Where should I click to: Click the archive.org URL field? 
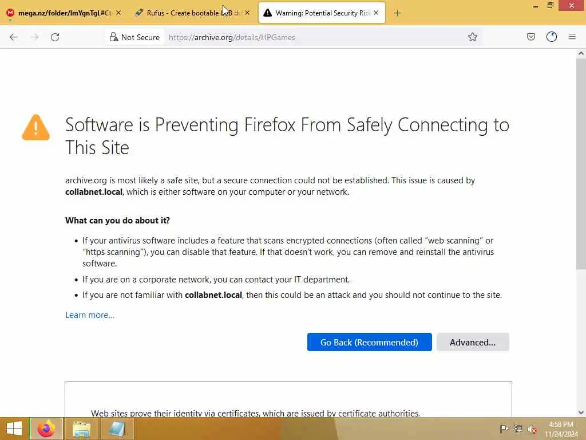(x=314, y=37)
